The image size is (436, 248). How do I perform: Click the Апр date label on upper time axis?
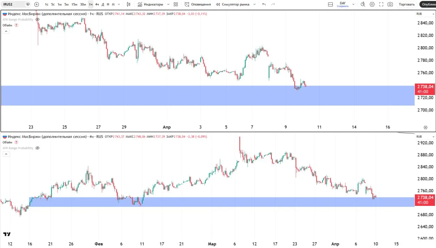167,127
